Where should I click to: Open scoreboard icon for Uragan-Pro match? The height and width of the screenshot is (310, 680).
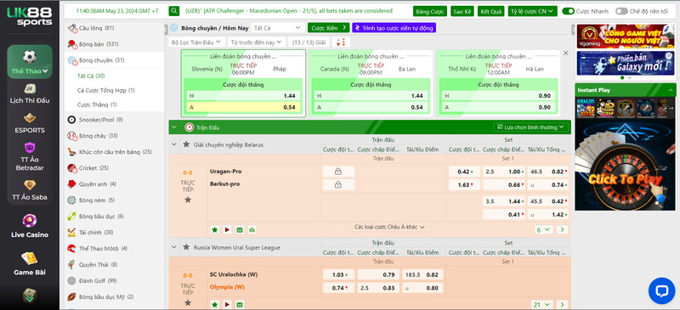coord(240,230)
